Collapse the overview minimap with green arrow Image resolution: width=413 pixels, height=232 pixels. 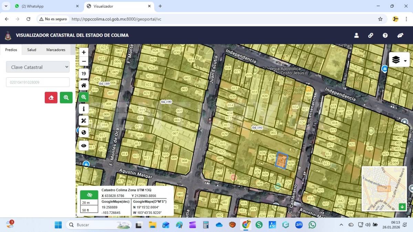[402, 207]
